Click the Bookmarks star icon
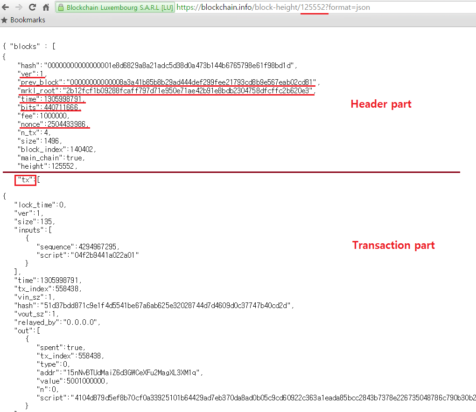 tap(4, 20)
